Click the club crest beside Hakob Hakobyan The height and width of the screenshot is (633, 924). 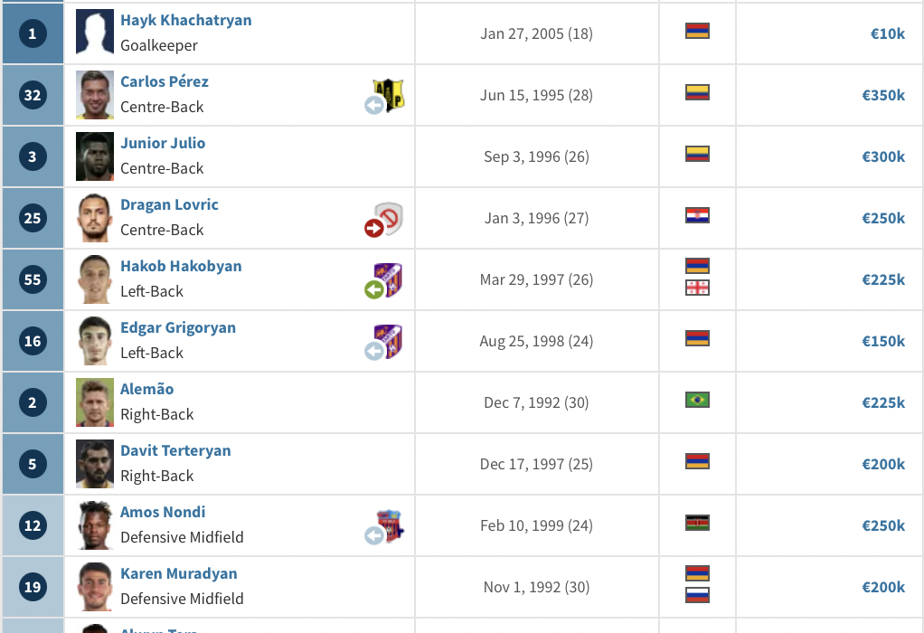(x=391, y=279)
